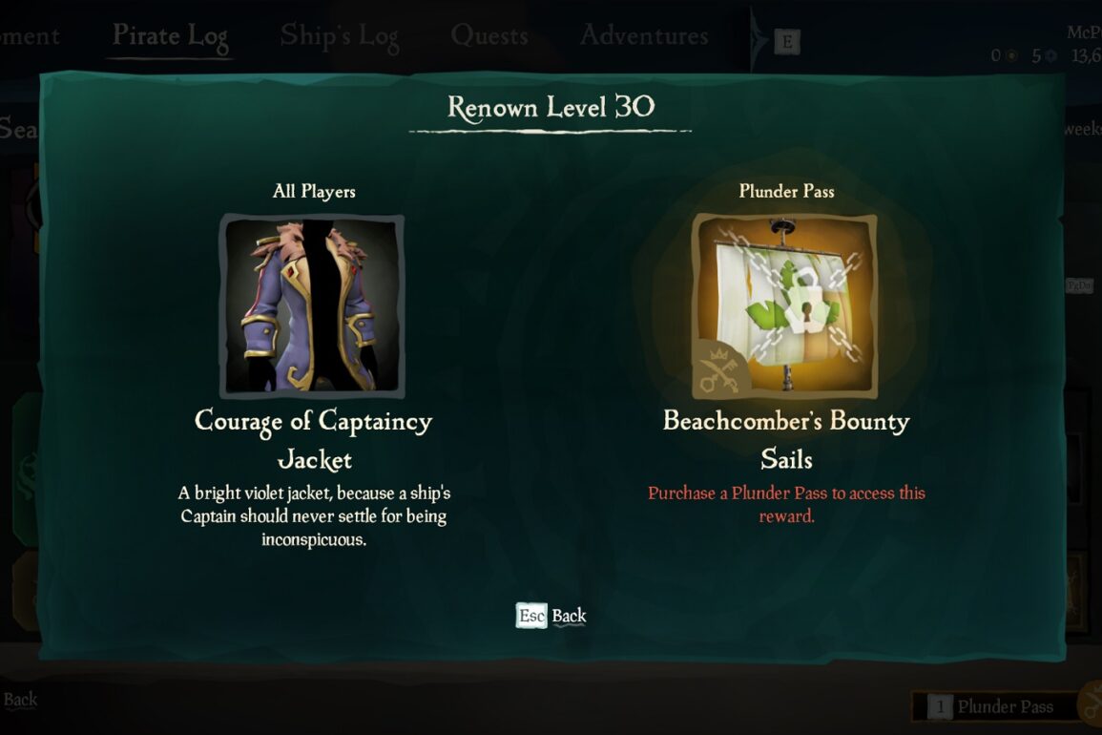Screen dimensions: 1102x735
Task: Click the Purchase a Plunder Pass message
Action: pos(786,504)
